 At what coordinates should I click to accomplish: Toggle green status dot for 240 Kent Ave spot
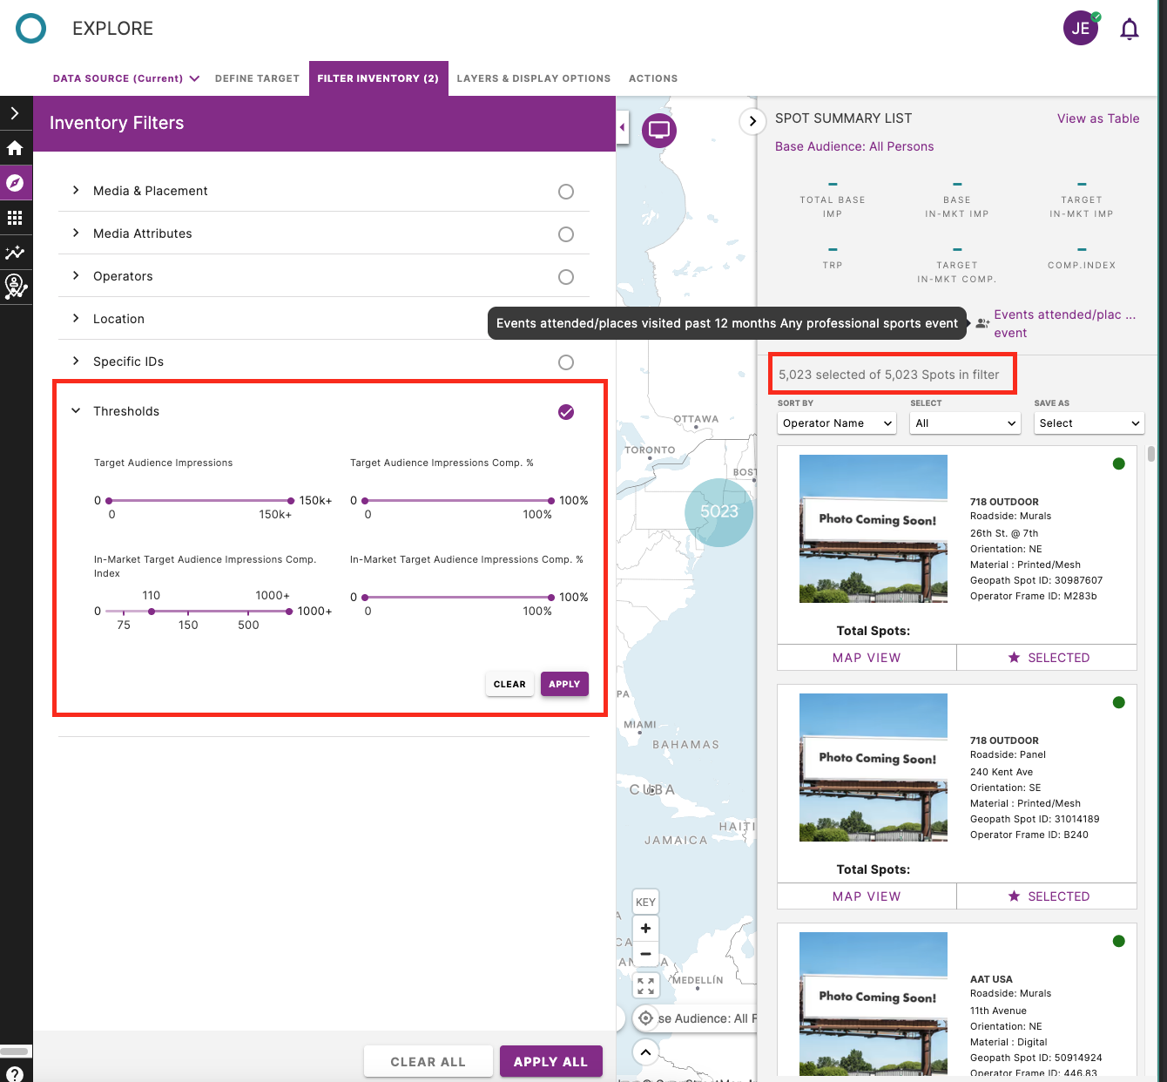click(x=1119, y=702)
